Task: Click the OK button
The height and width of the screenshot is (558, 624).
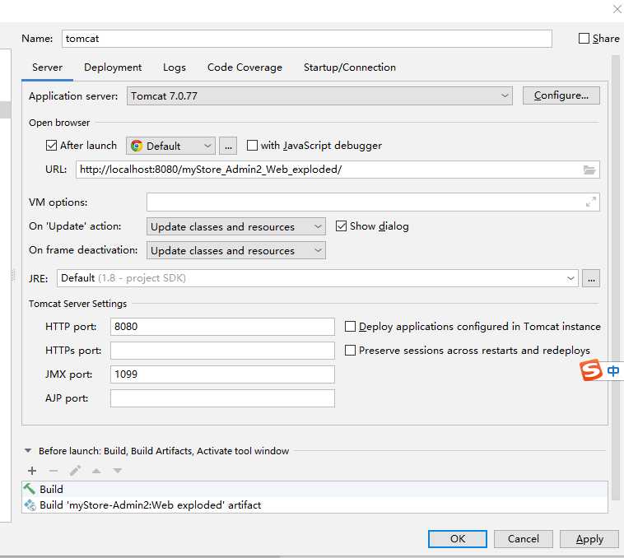Action: 457,539
